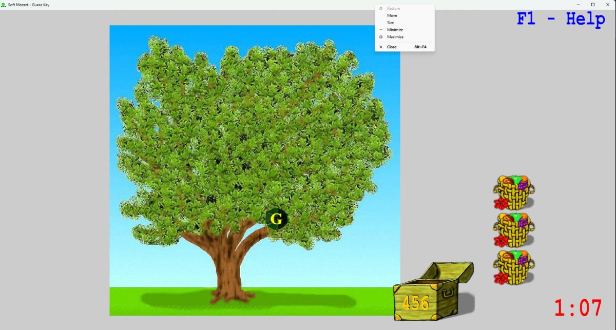Screen dimensions: 616x330
Task: Select Minimize in the system menu
Action: coord(405,30)
